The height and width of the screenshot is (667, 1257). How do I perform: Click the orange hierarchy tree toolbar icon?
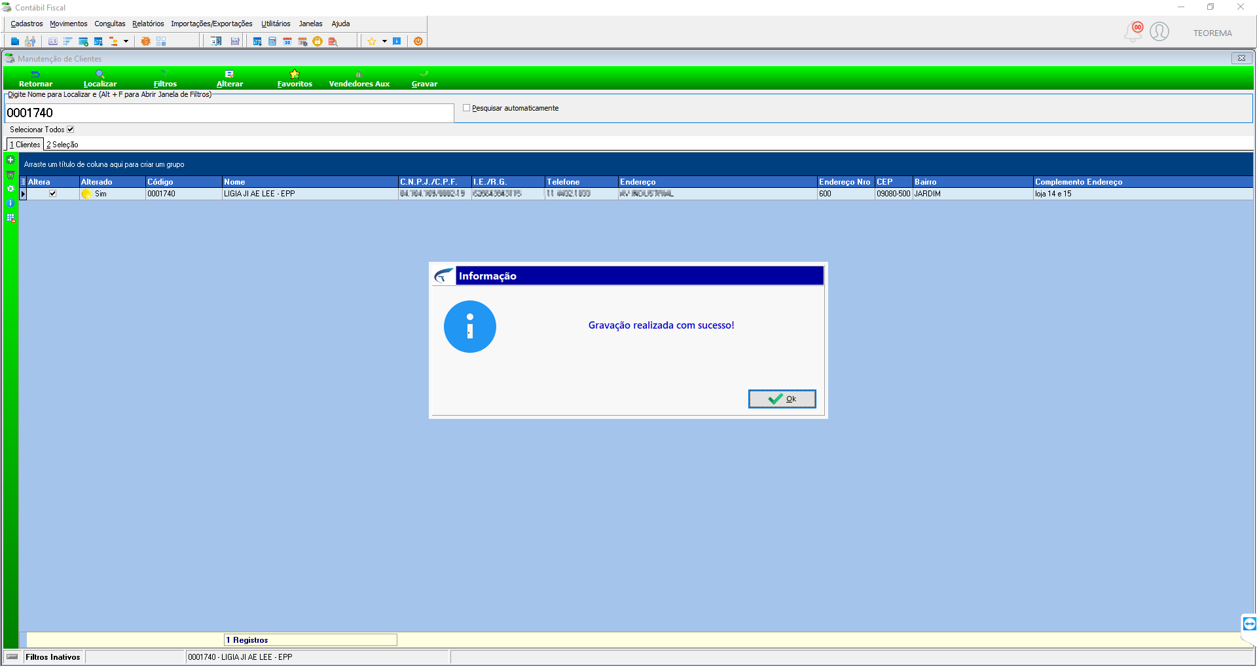coord(113,41)
